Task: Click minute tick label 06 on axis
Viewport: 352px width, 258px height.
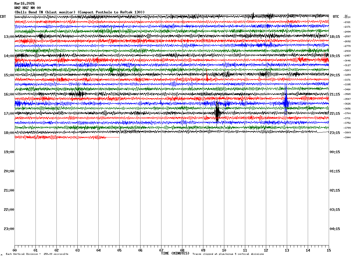Action: [140, 250]
